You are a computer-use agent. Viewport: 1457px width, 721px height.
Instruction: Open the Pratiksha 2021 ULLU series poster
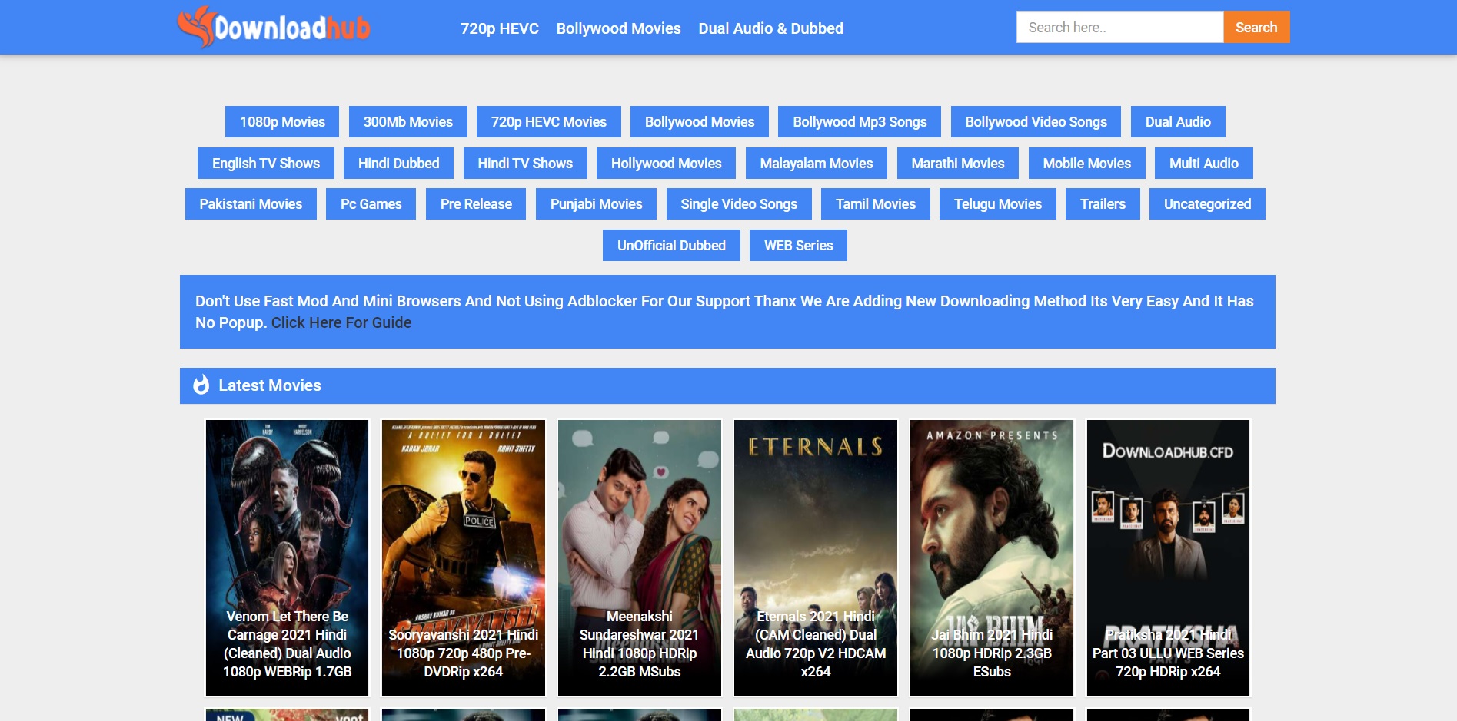[x=1167, y=557]
